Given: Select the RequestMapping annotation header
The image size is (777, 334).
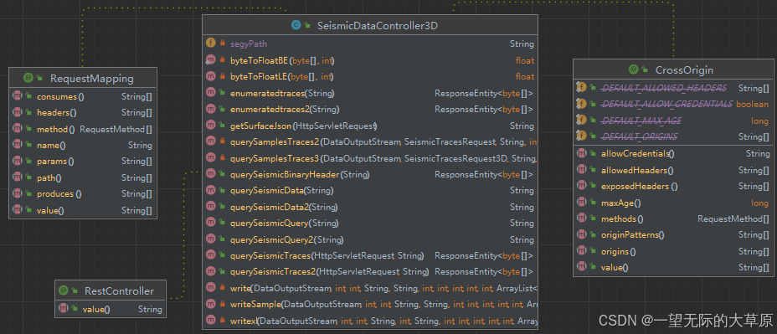Looking at the screenshot, I should click(83, 79).
